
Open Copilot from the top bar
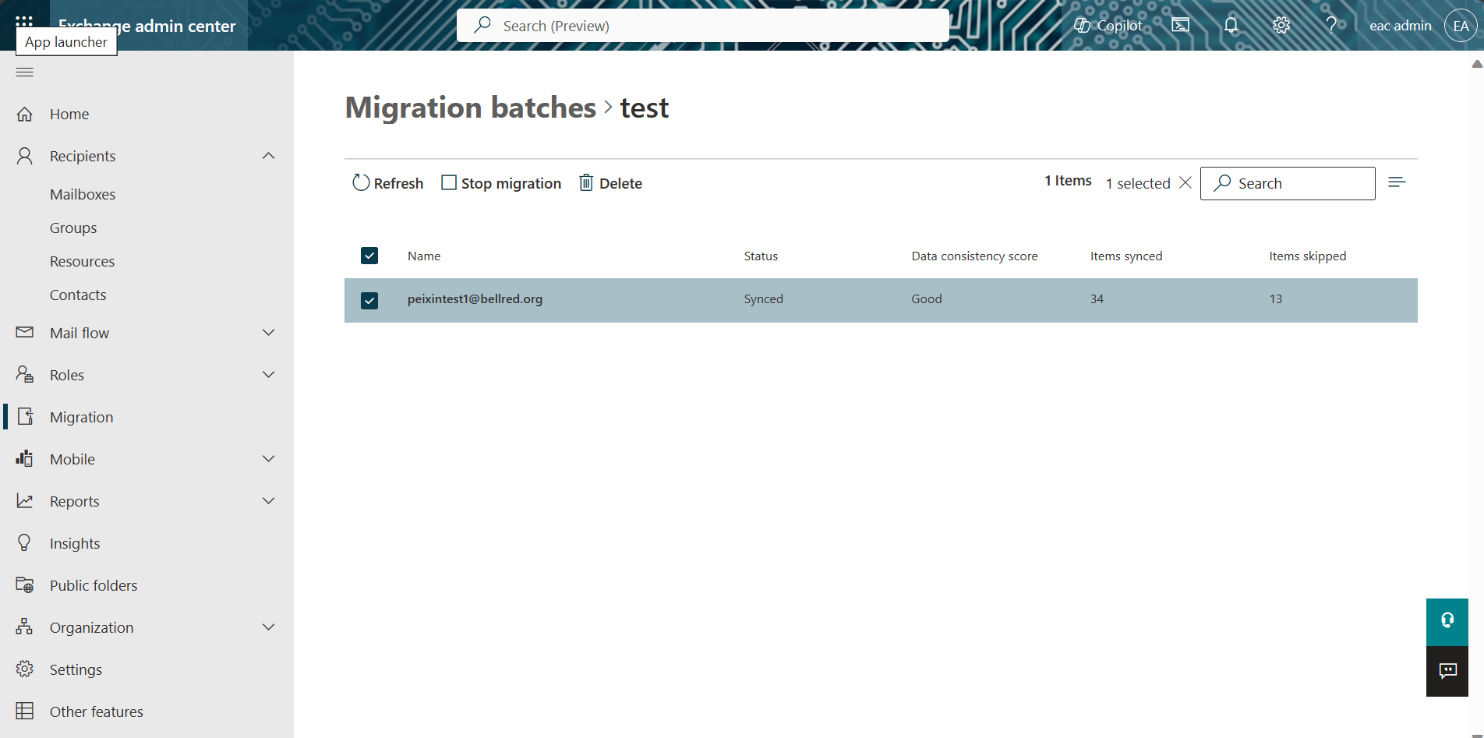coord(1108,25)
